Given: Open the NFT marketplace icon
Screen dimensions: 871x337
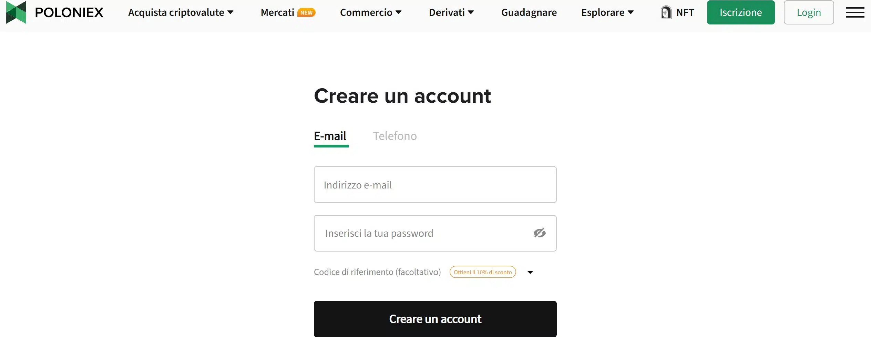Looking at the screenshot, I should coord(666,12).
